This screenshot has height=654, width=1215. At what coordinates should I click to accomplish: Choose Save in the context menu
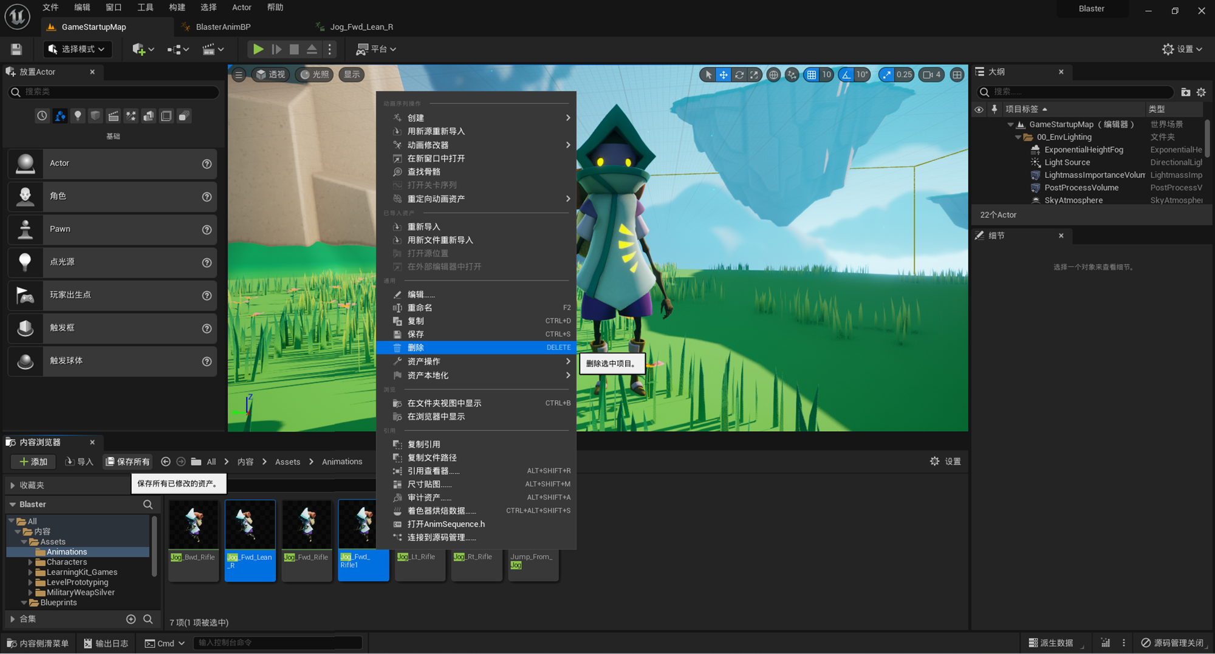pos(476,334)
